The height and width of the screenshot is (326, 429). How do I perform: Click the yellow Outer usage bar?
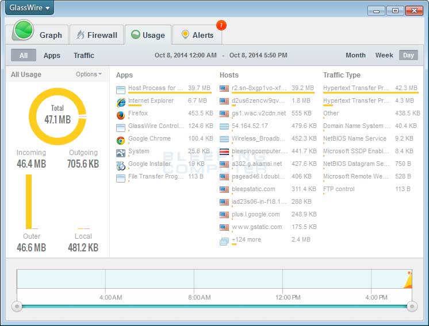[29, 201]
